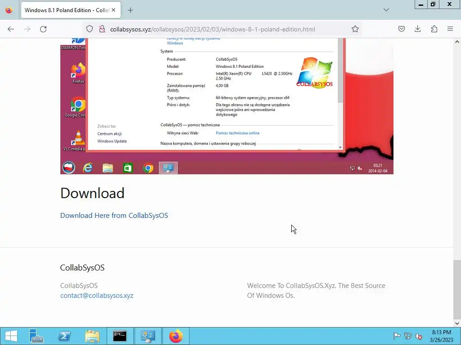The width and height of the screenshot is (461, 345).
Task: Click the Welcome To CollabSysOS.Xyz text
Action: point(316,291)
